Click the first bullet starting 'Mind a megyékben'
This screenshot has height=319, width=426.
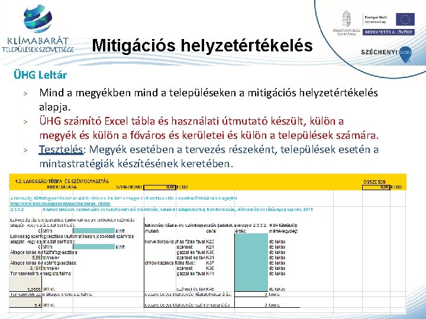coord(208,100)
